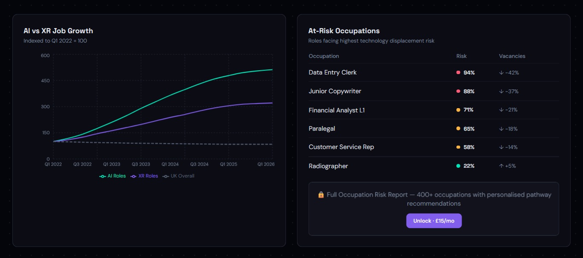This screenshot has height=258, width=583.
Task: Click the green line marker in the AI Roles legend
Action: [x=102, y=176]
